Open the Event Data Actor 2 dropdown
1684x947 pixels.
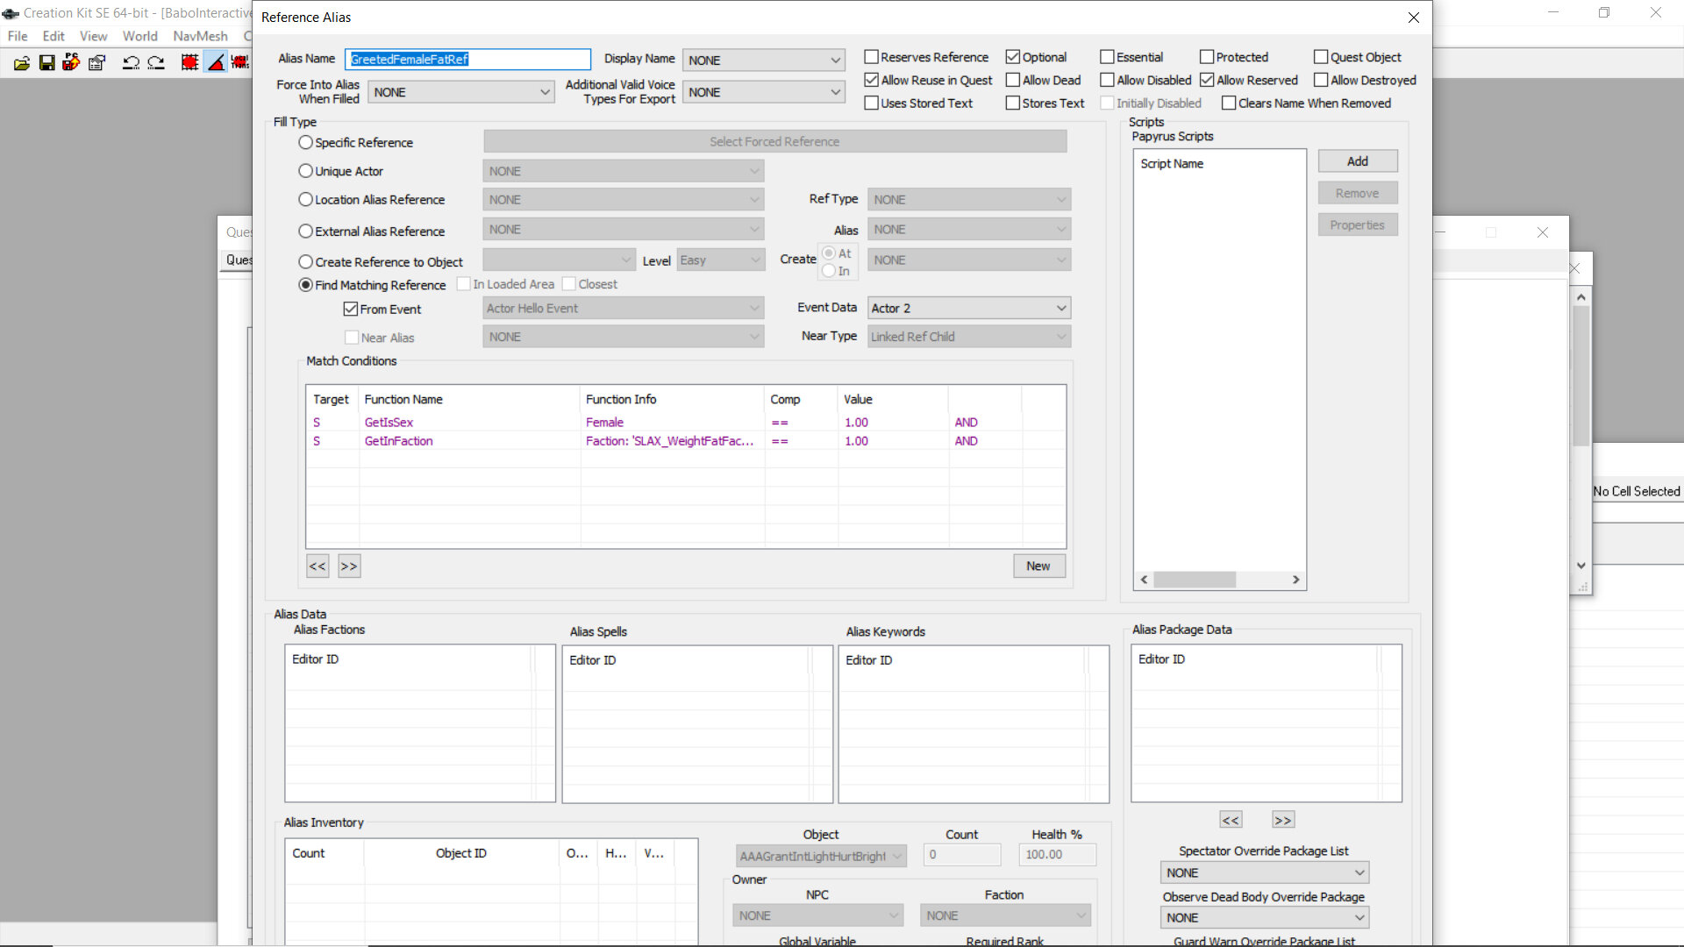(969, 308)
